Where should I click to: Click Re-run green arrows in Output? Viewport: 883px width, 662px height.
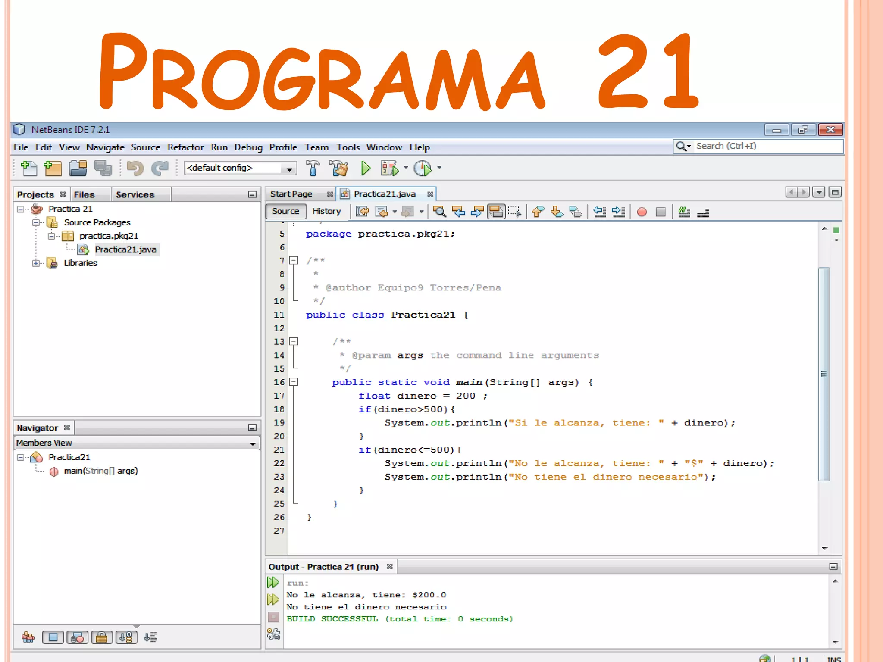point(273,583)
